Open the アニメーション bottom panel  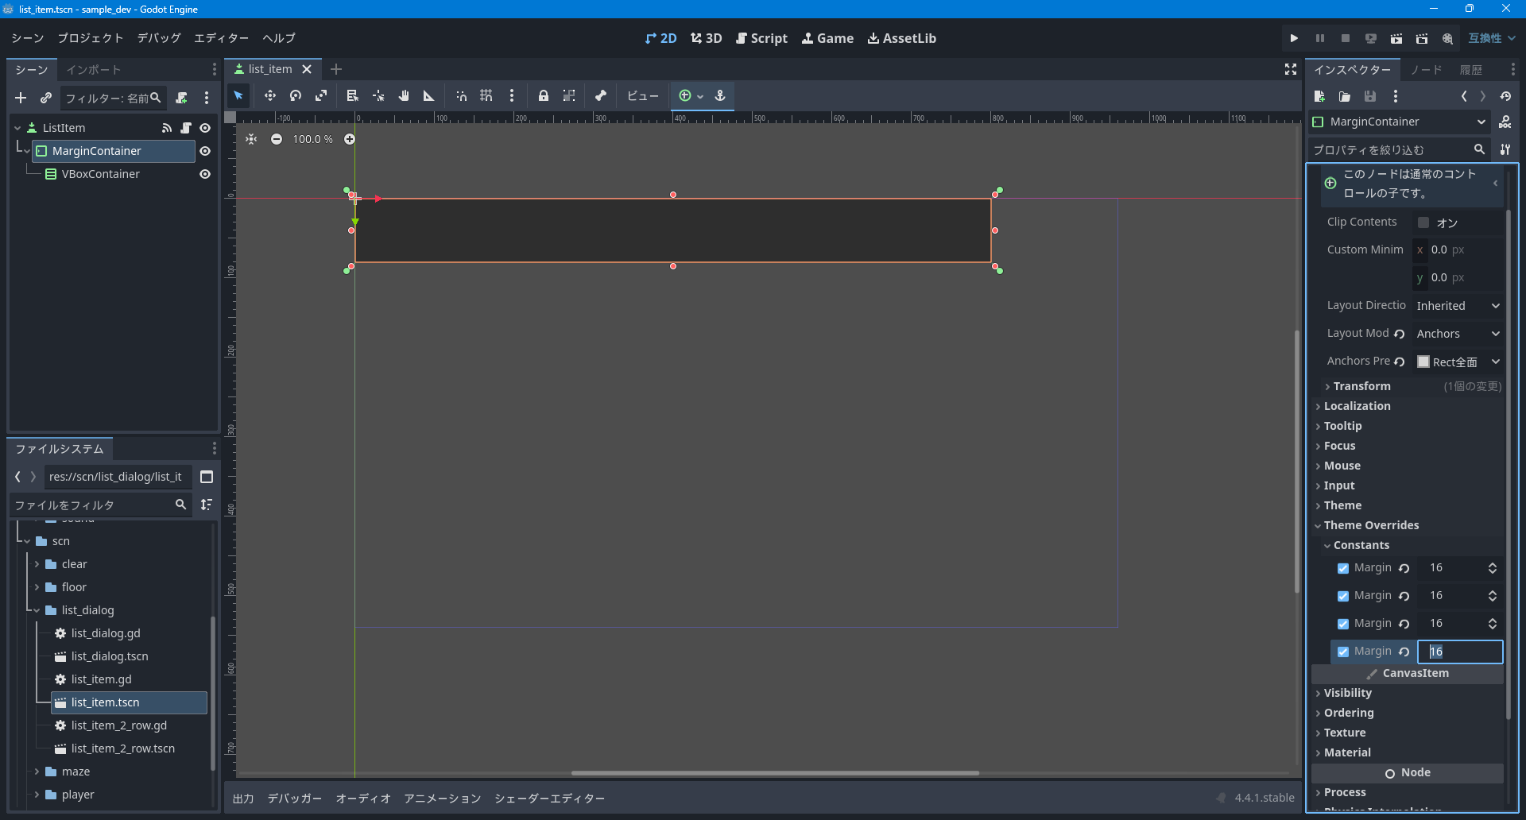(x=443, y=799)
